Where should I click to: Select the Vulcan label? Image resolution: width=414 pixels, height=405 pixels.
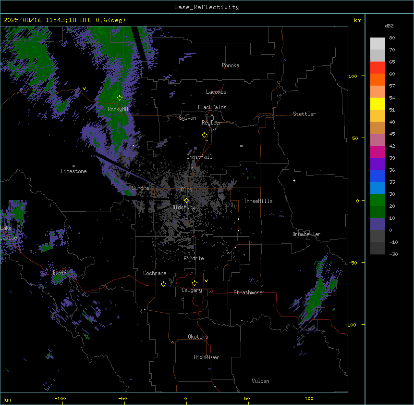click(261, 381)
